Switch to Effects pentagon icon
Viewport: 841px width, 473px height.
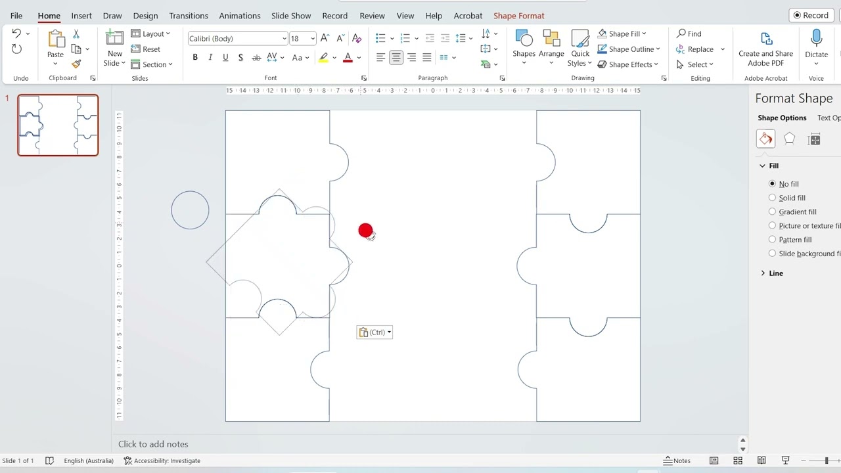[x=790, y=139]
